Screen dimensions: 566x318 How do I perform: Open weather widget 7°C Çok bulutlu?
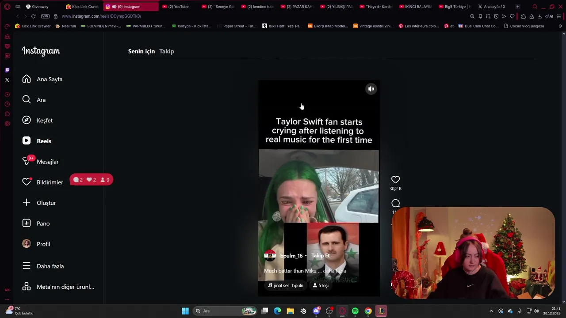click(x=20, y=311)
